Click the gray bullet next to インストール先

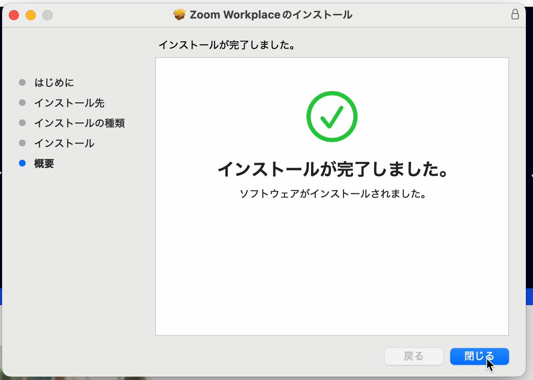point(23,103)
